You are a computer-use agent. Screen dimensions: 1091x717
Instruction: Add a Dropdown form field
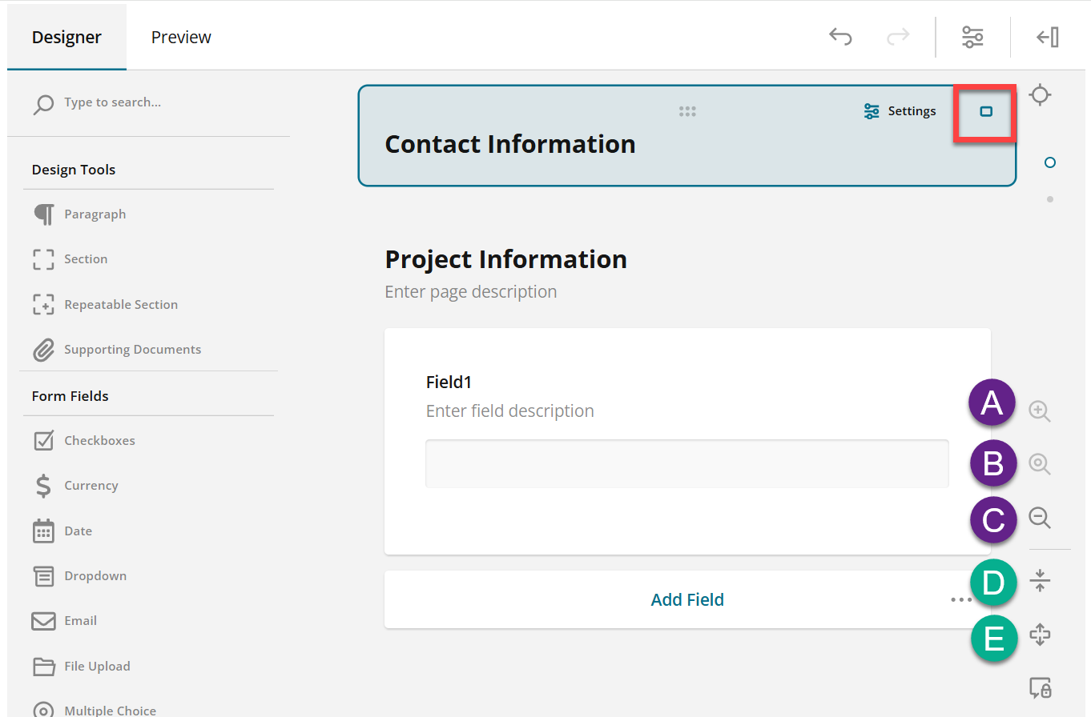[x=80, y=576]
